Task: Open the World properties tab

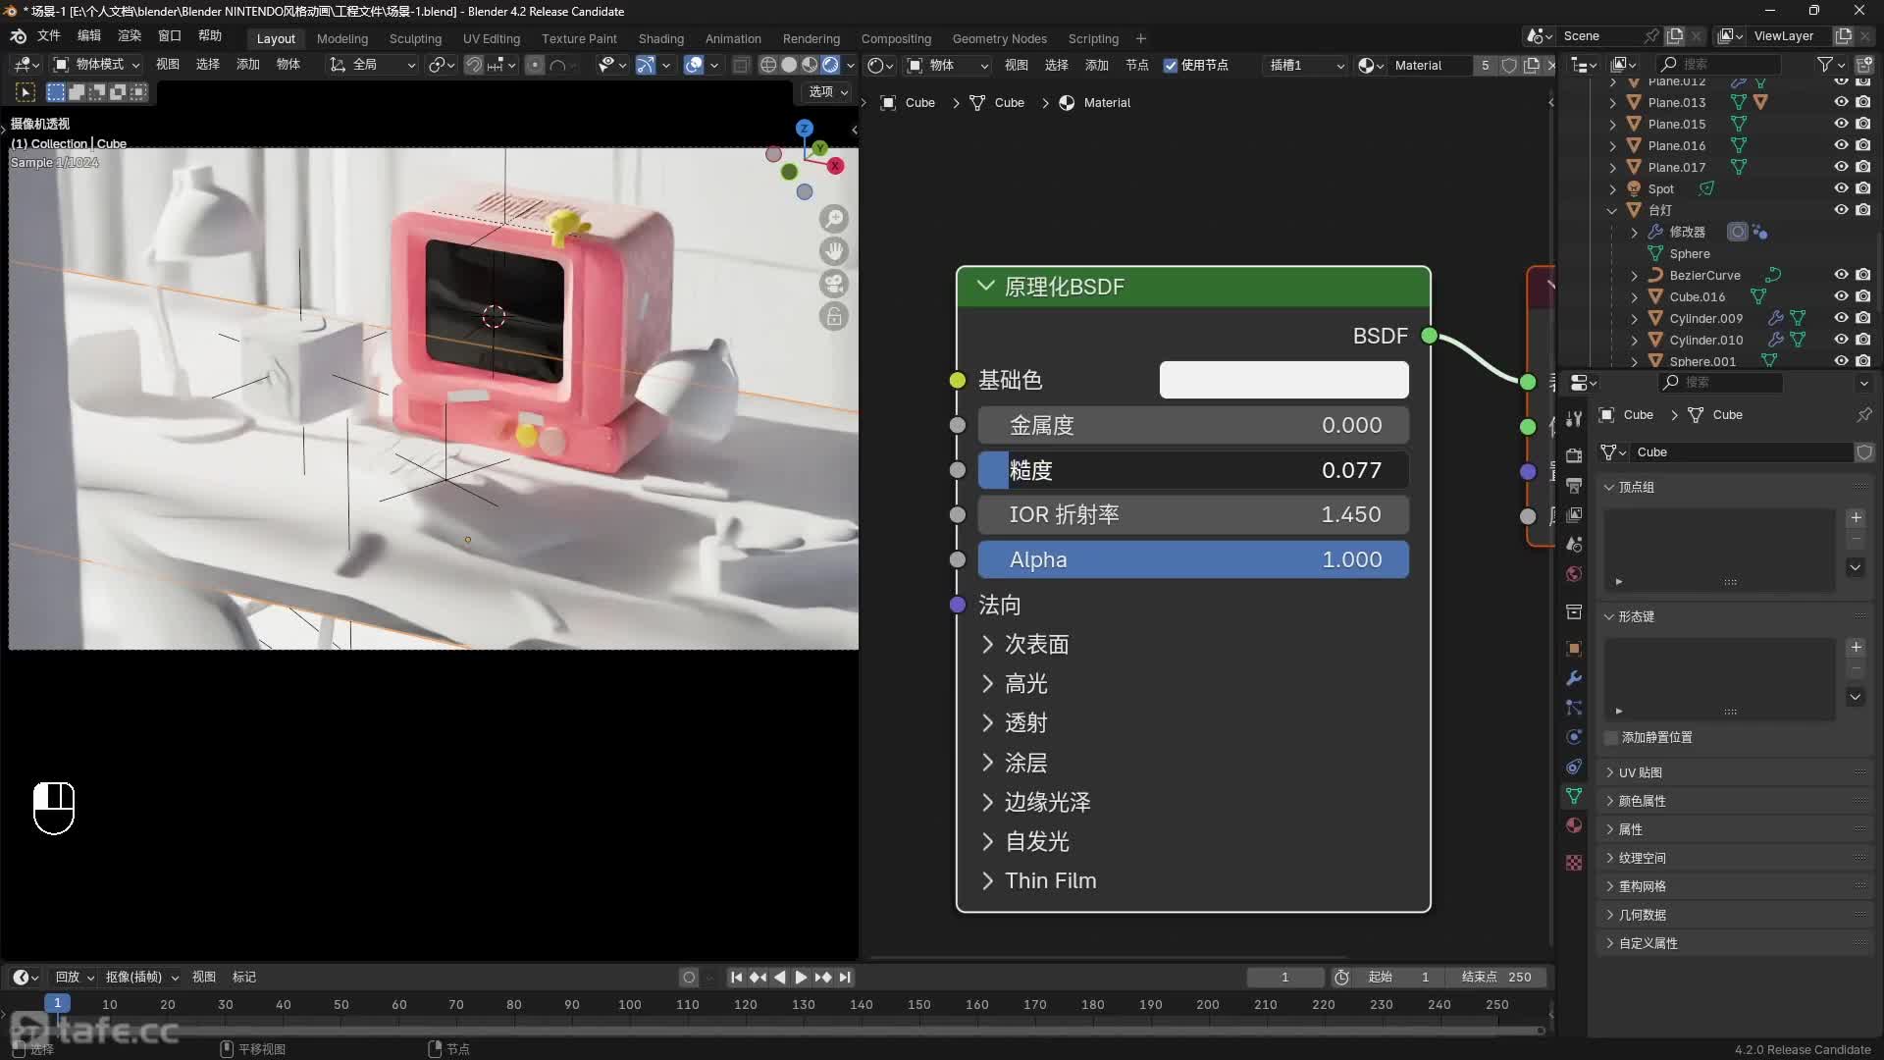Action: pyautogui.click(x=1574, y=573)
